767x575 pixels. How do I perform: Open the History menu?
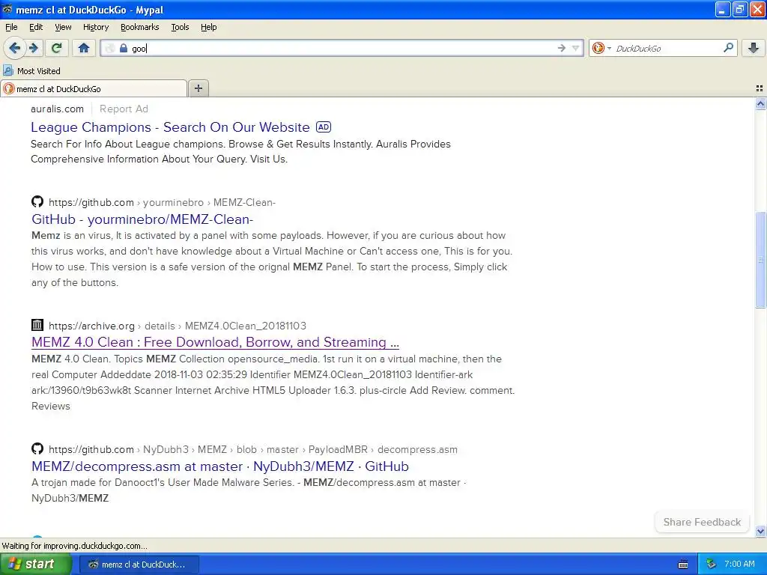[96, 27]
